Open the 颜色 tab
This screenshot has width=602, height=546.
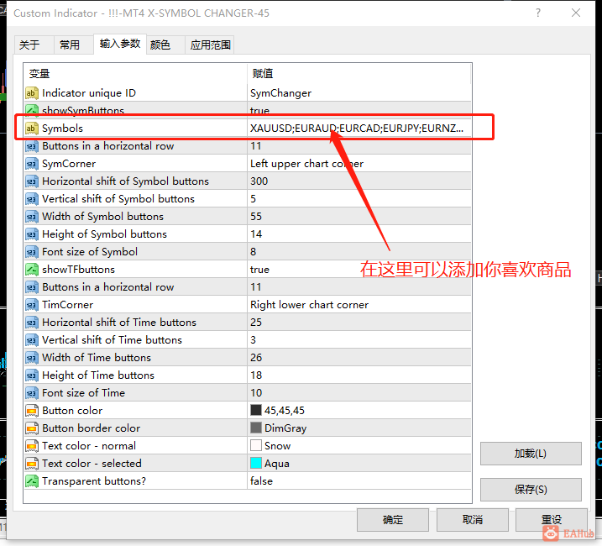click(x=165, y=45)
